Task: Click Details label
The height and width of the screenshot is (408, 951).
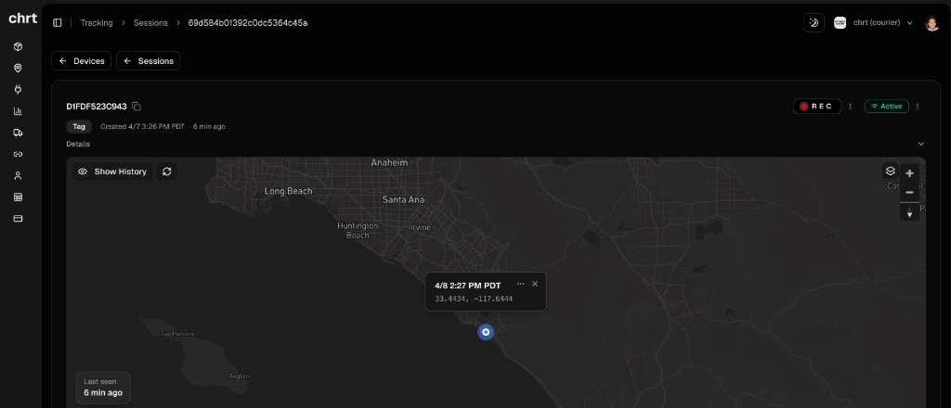Action: (78, 144)
